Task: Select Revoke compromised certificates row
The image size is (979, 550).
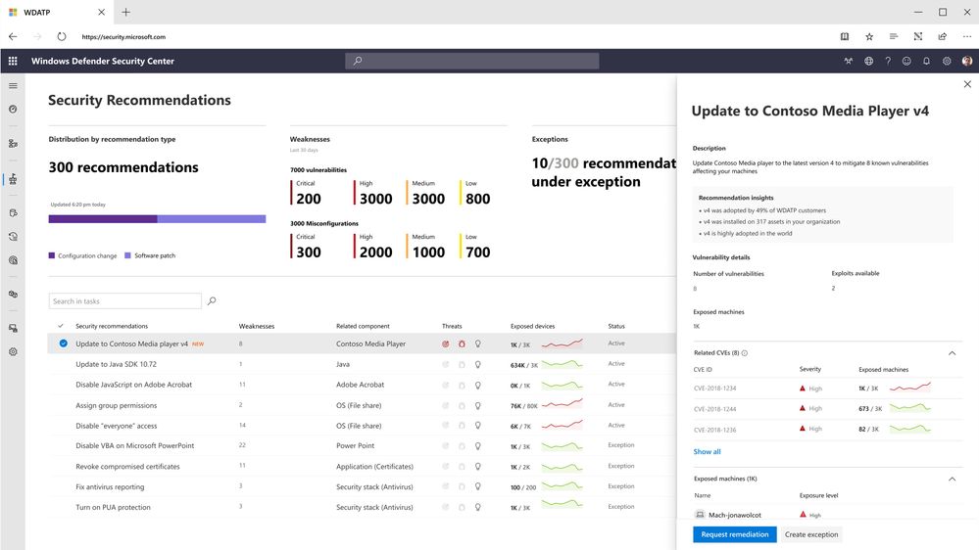Action: (x=363, y=467)
